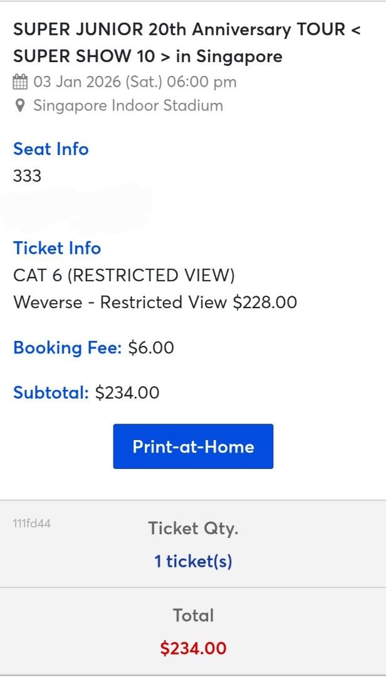Click the location pin icon before the venue
Image resolution: width=386 pixels, height=678 pixels.
[21, 105]
